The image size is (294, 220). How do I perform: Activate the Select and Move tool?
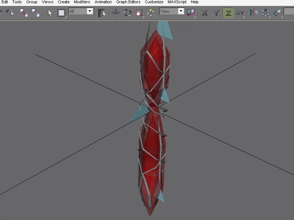pos(116,13)
